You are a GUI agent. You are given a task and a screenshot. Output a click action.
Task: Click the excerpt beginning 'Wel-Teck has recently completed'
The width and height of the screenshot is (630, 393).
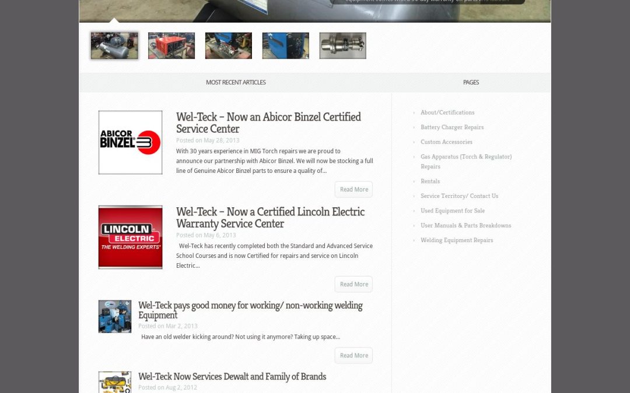pyautogui.click(x=274, y=256)
